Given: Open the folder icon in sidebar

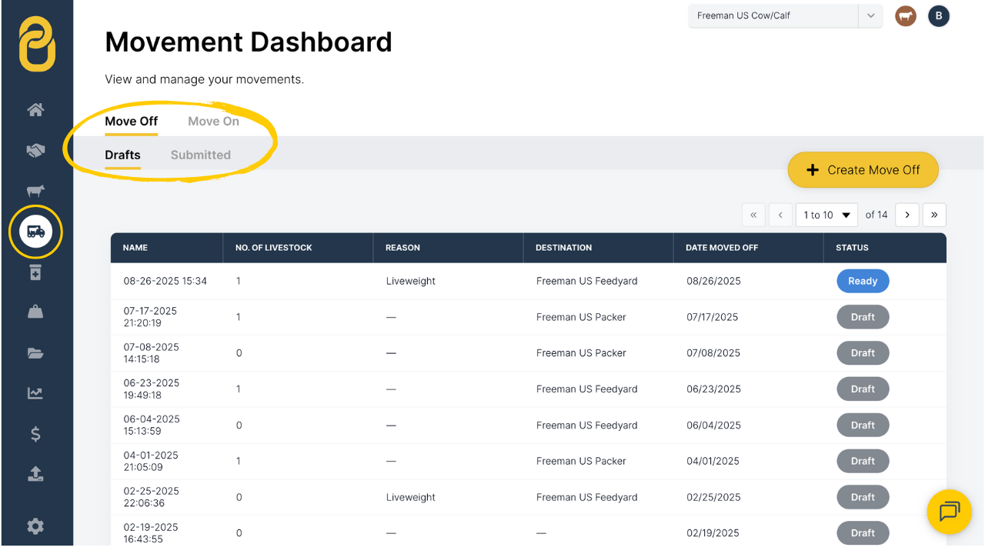Looking at the screenshot, I should click(35, 353).
